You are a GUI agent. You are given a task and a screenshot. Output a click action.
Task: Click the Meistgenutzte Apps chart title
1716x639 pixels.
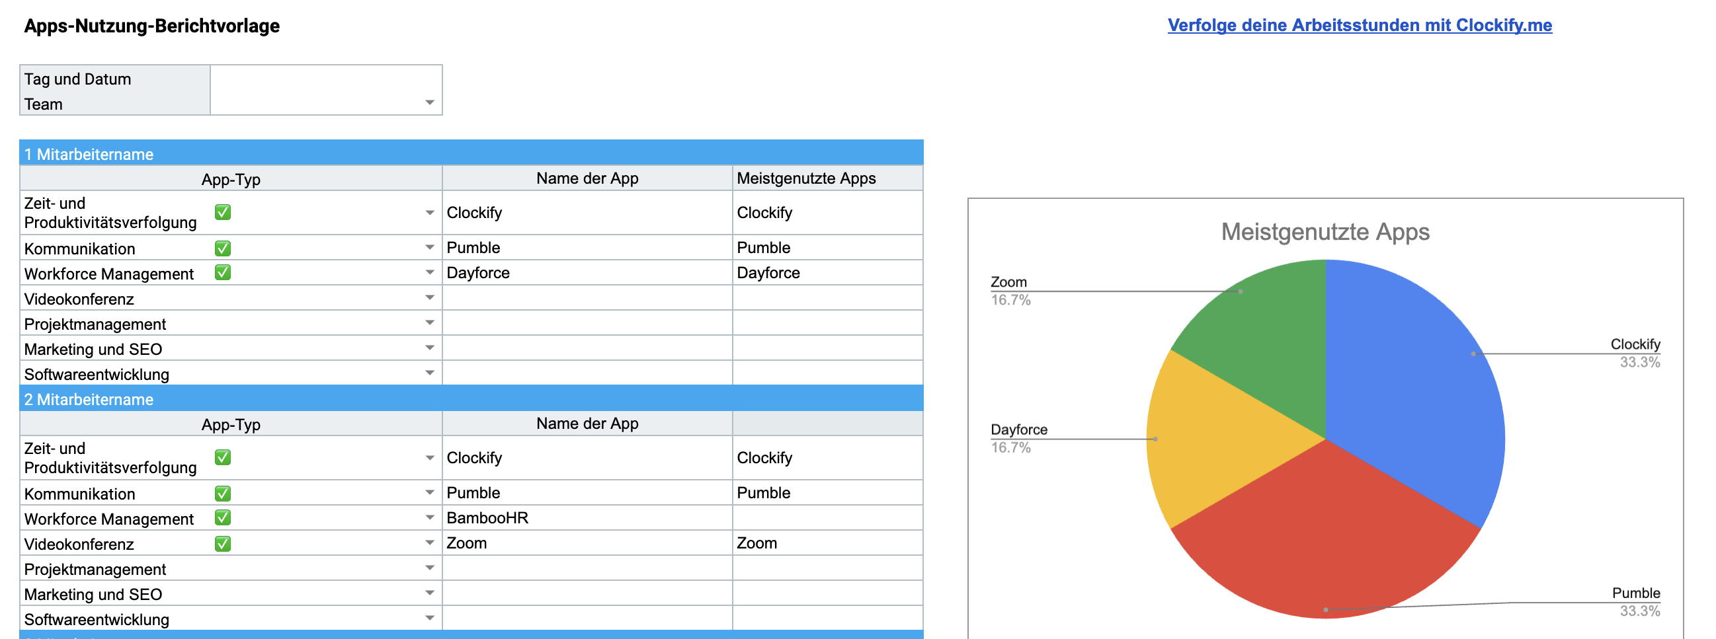(x=1325, y=232)
